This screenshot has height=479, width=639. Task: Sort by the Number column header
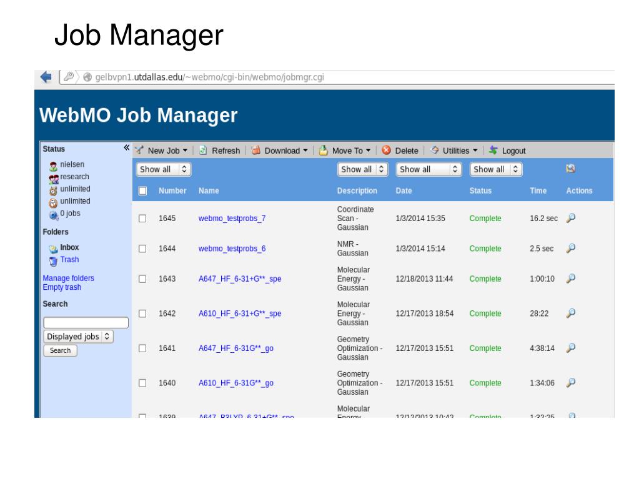172,190
